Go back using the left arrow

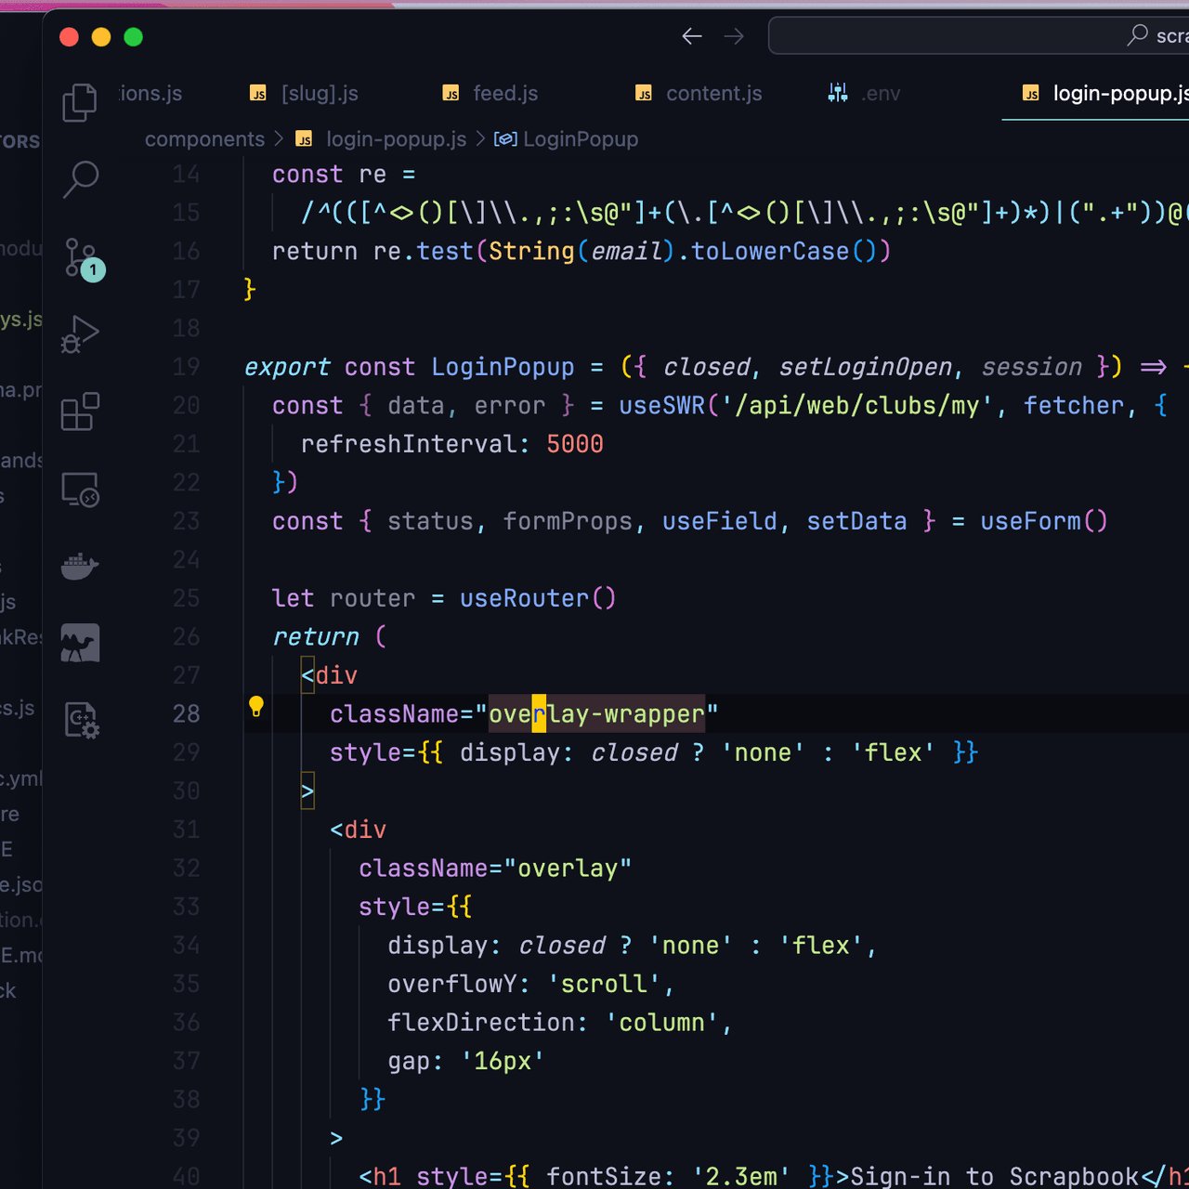coord(692,36)
